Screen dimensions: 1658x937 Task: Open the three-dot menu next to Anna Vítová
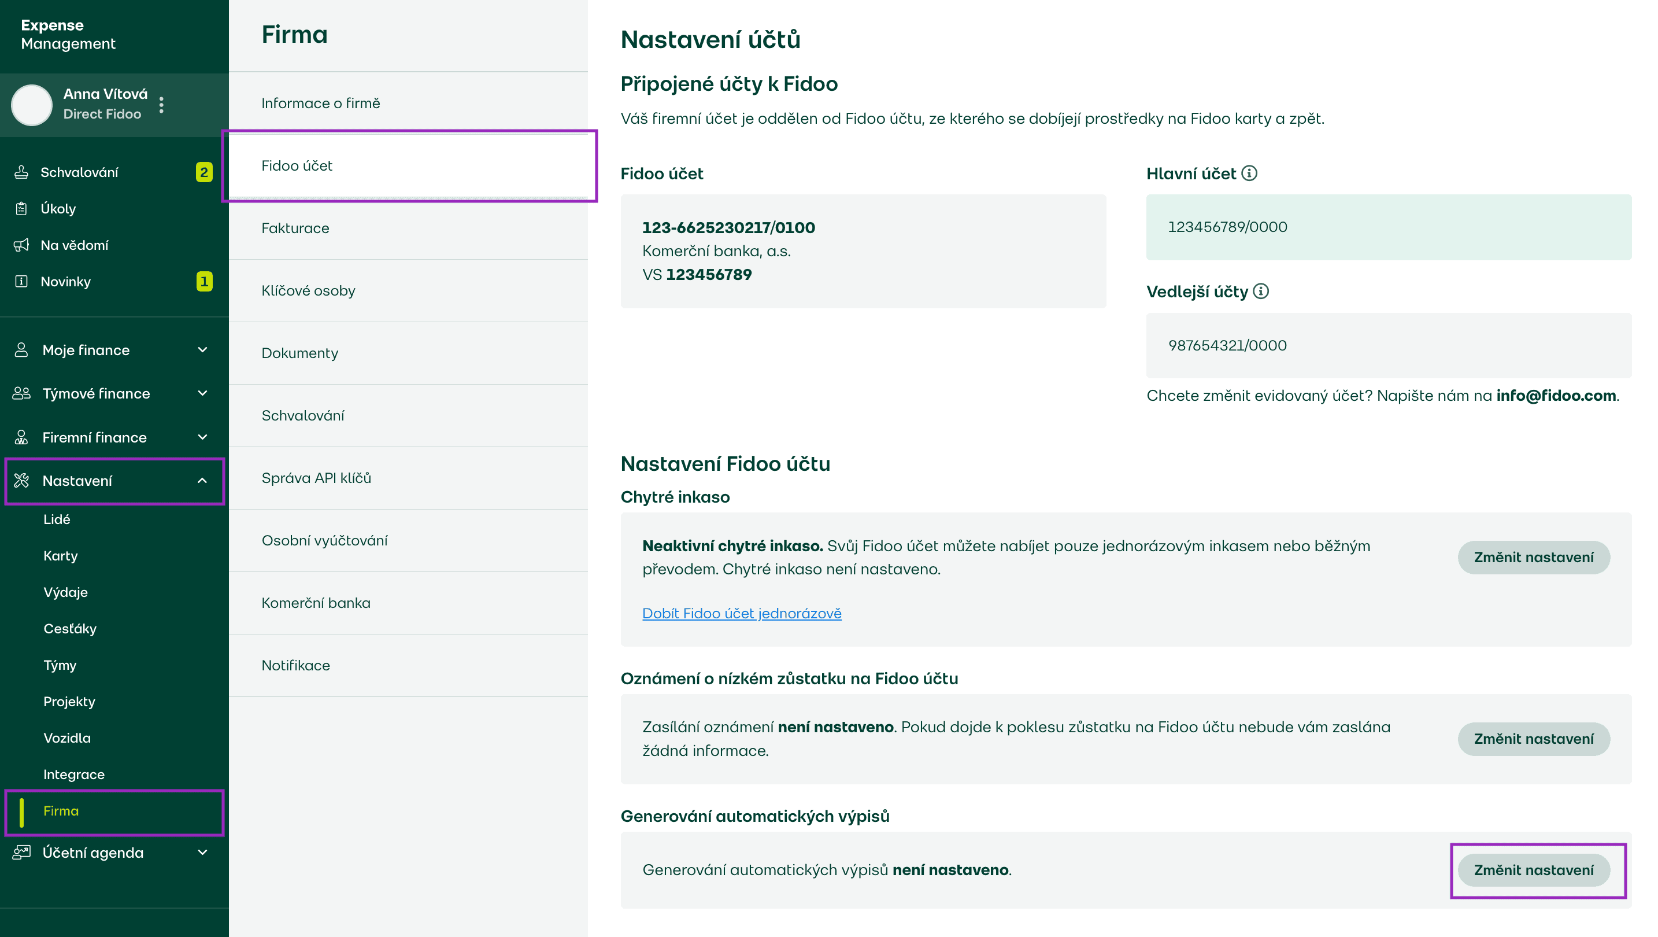tap(161, 104)
